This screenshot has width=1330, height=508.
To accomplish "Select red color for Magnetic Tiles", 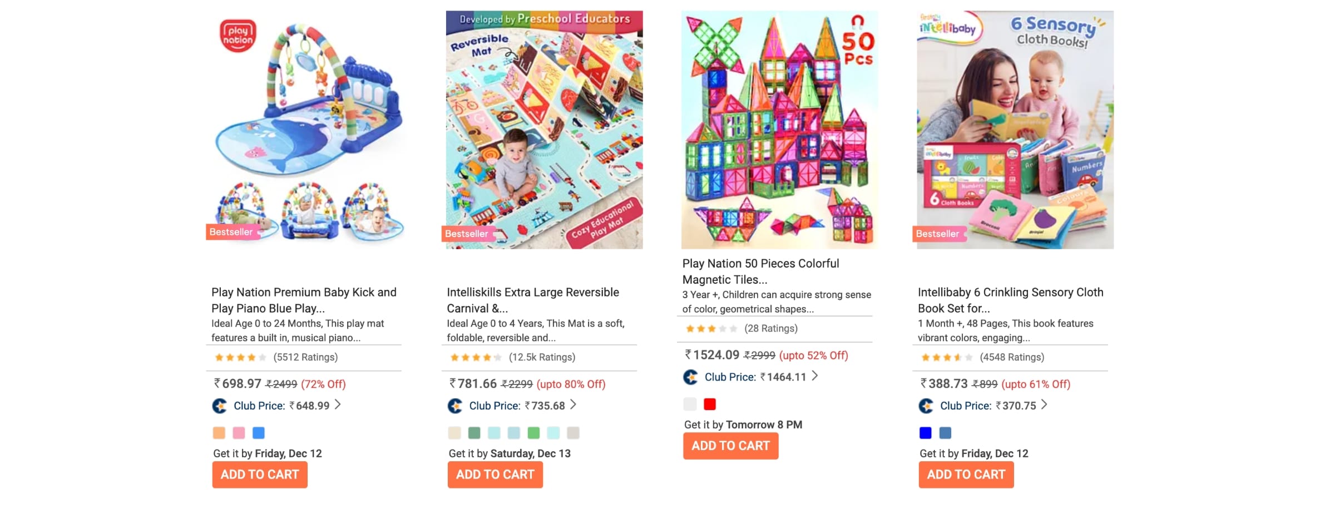I will (x=710, y=404).
